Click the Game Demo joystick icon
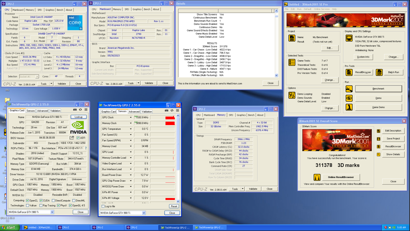 [x=349, y=107]
